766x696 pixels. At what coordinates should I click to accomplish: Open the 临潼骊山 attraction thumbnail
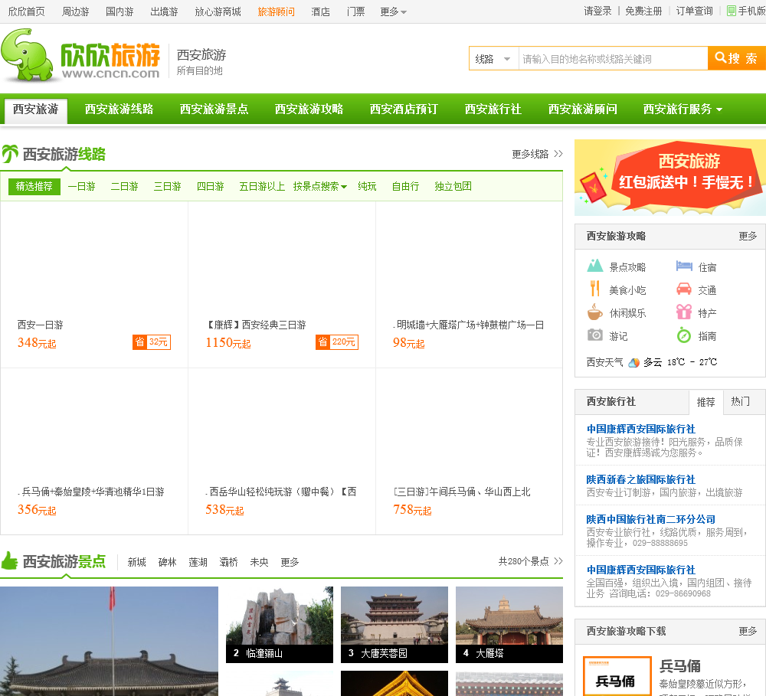(280, 625)
